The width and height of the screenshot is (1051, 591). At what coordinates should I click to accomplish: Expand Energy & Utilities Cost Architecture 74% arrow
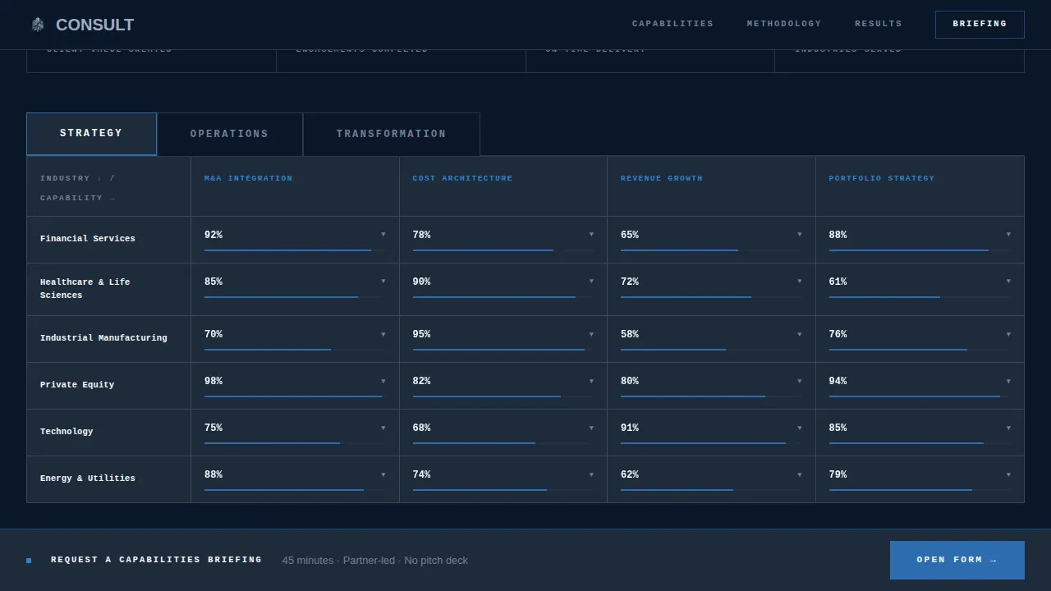591,474
